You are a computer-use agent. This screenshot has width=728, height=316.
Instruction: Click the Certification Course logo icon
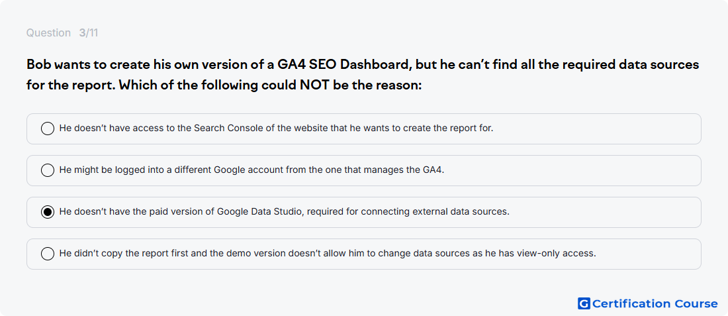pos(584,304)
